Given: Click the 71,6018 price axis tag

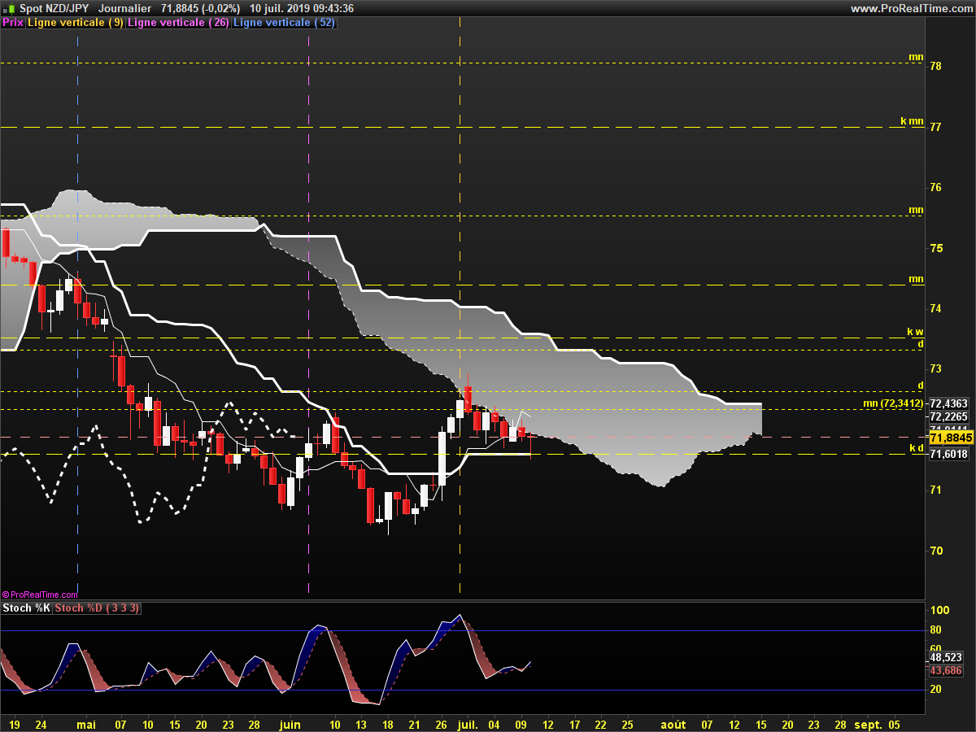Looking at the screenshot, I should coord(948,454).
